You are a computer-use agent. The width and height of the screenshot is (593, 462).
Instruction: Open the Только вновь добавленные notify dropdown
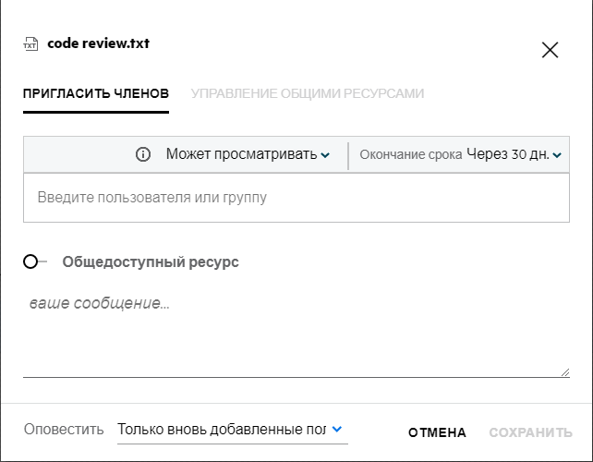pyautogui.click(x=222, y=430)
